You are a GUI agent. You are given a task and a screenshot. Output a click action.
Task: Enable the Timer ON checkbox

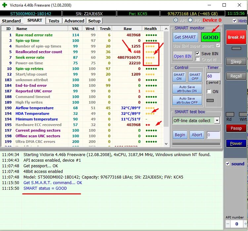pos(209,91)
